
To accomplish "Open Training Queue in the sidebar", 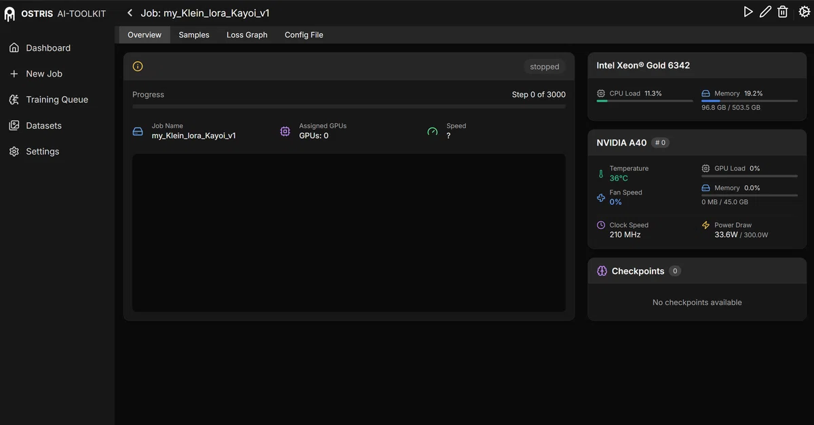I will pos(57,100).
